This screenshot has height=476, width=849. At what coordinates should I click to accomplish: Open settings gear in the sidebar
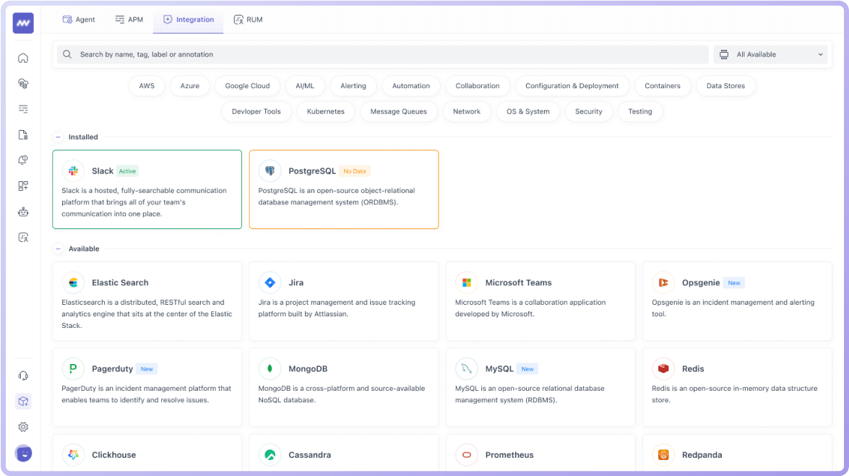[23, 427]
